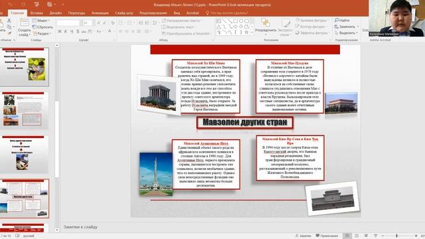This screenshot has height=239, width=425.
Task: Click the tell-me search field
Action: (227, 13)
